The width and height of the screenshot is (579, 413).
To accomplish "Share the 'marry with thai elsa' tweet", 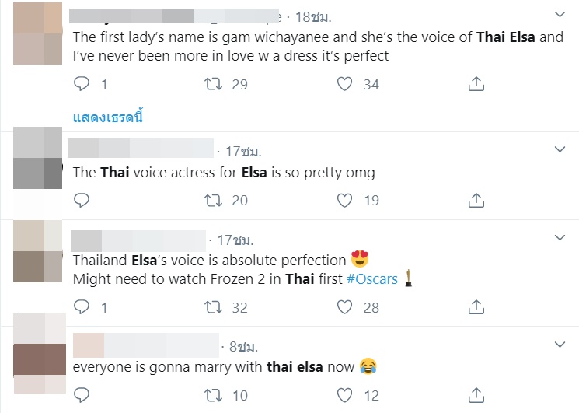I will (x=478, y=396).
